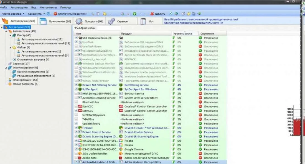Toggle the Dr.Web Control Service checkbox
Viewport: 305px width, 164px height.
click(x=76, y=132)
